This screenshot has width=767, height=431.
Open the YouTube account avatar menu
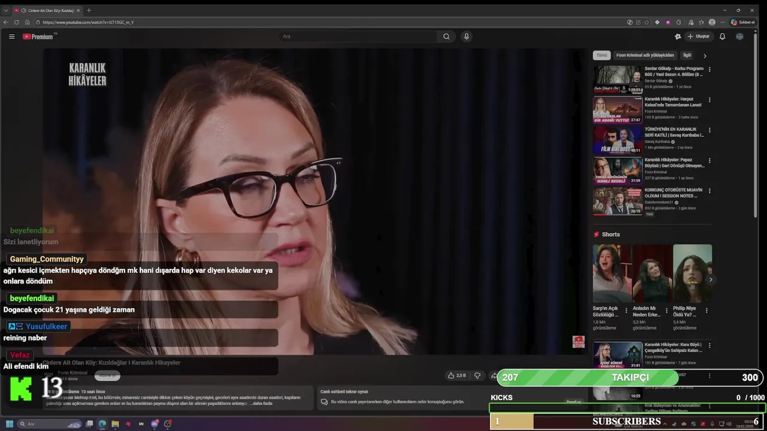tap(739, 37)
